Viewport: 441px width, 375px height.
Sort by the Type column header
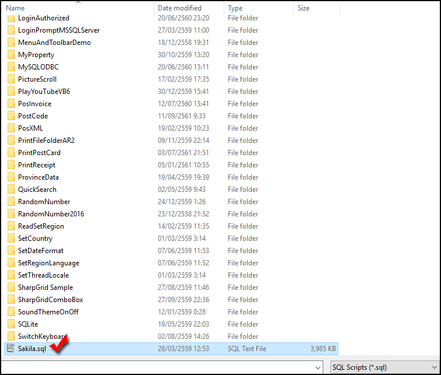[235, 8]
